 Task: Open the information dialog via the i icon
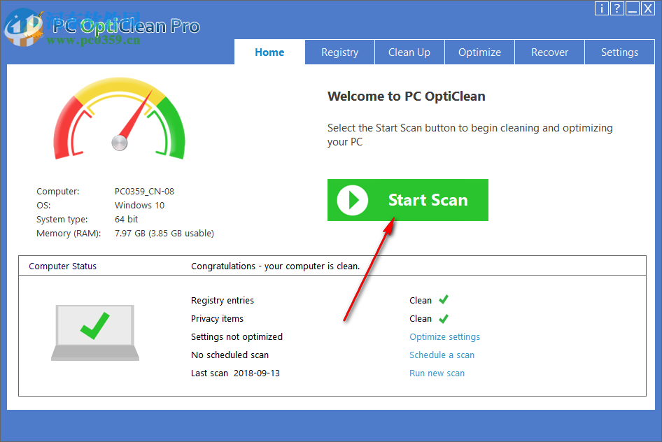602,8
